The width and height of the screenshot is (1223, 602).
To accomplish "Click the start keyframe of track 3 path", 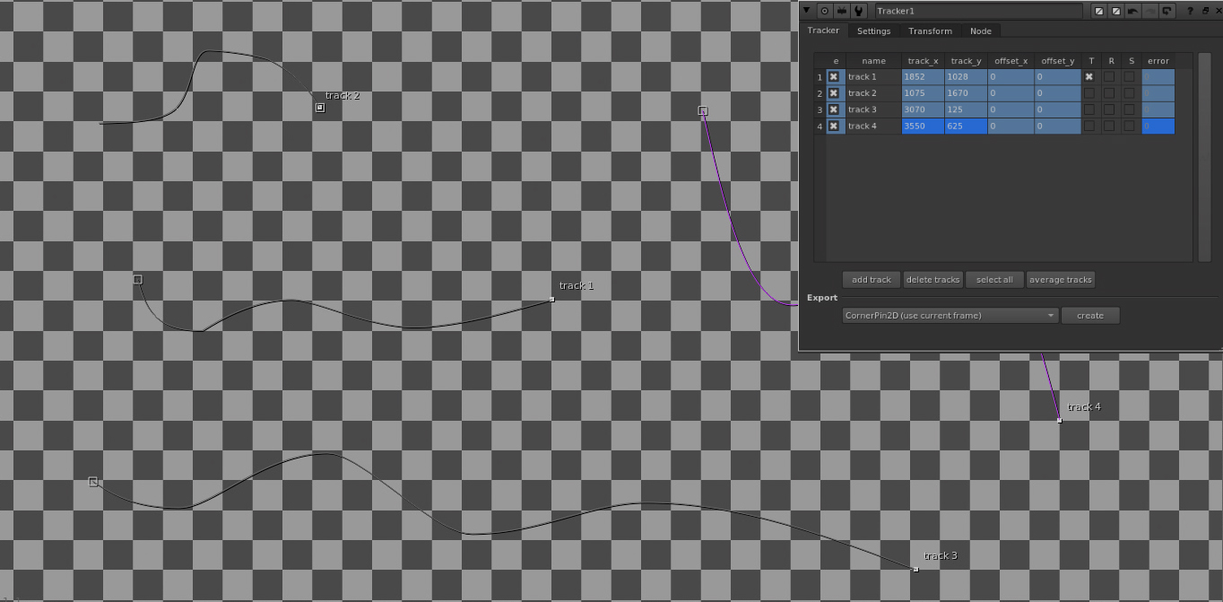I will coord(93,482).
